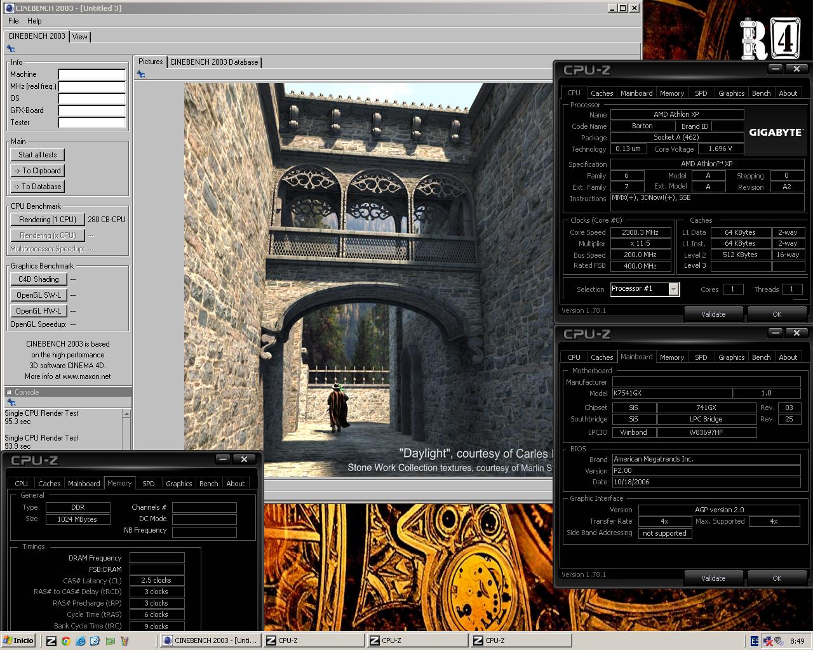813x650 pixels.
Task: Click the To Database button
Action: tap(37, 187)
